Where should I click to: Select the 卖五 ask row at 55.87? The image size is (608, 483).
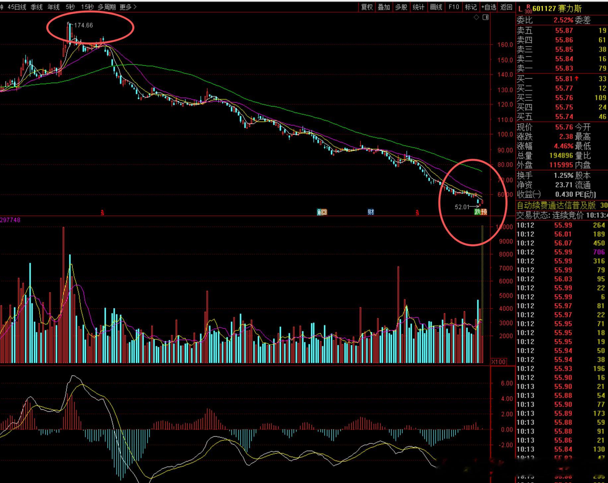click(x=562, y=31)
